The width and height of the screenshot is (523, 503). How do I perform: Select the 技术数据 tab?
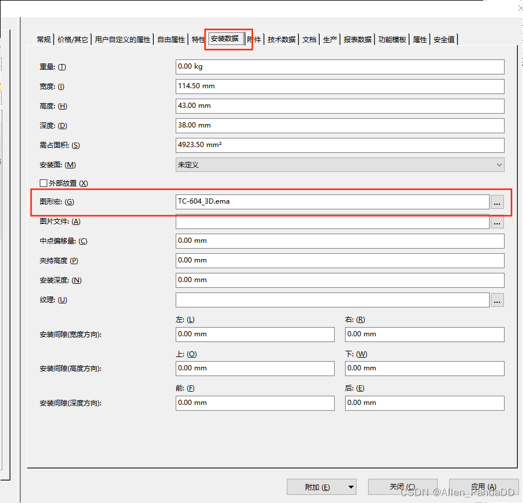(x=282, y=40)
